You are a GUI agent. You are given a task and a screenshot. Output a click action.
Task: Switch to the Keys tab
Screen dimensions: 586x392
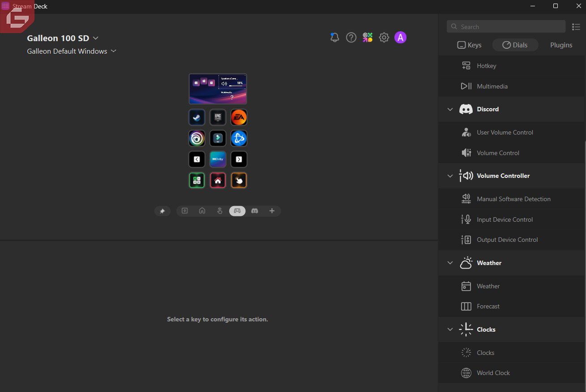(x=469, y=45)
